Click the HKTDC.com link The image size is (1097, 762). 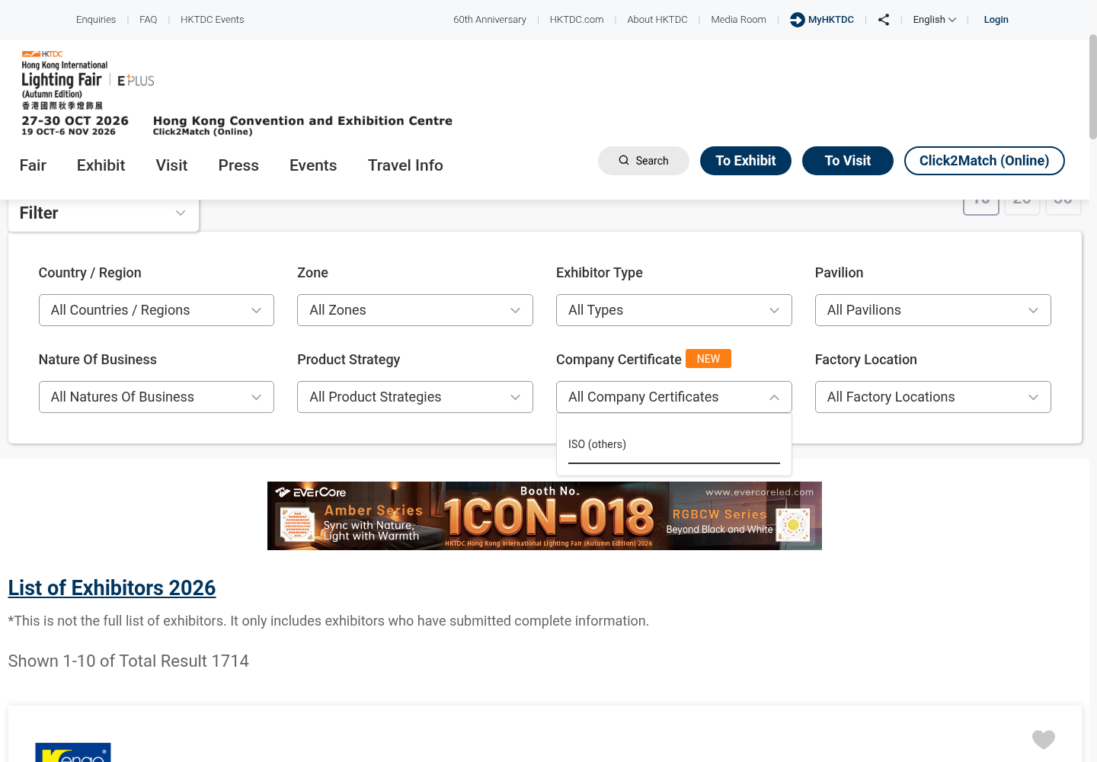[577, 20]
